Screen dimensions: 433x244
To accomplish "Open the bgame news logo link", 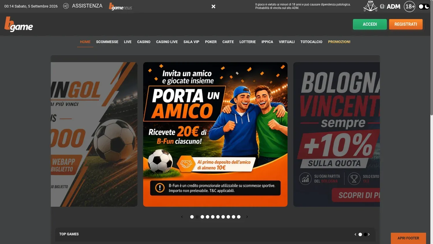I will [120, 6].
